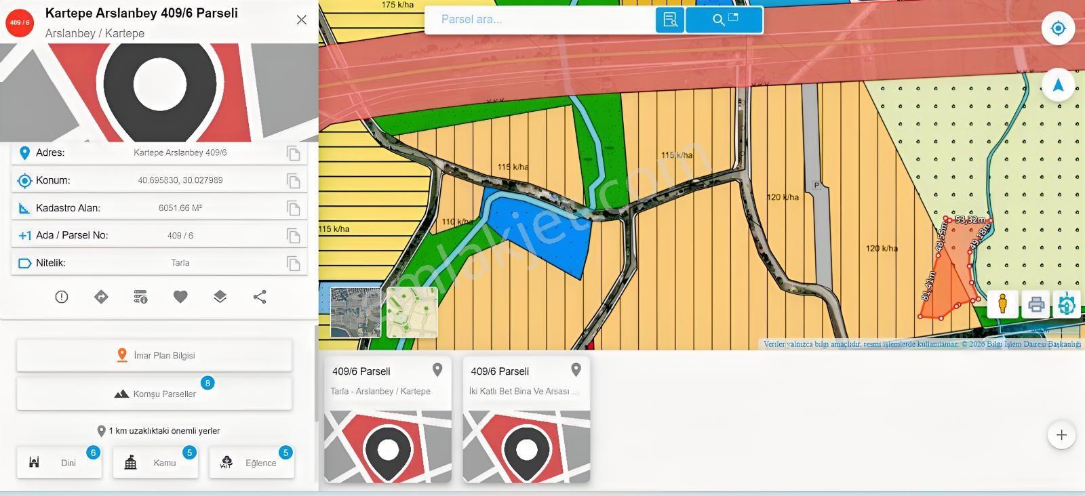This screenshot has height=496, width=1085.
Task: Open İmar Plan Bilgisi
Action: (155, 355)
